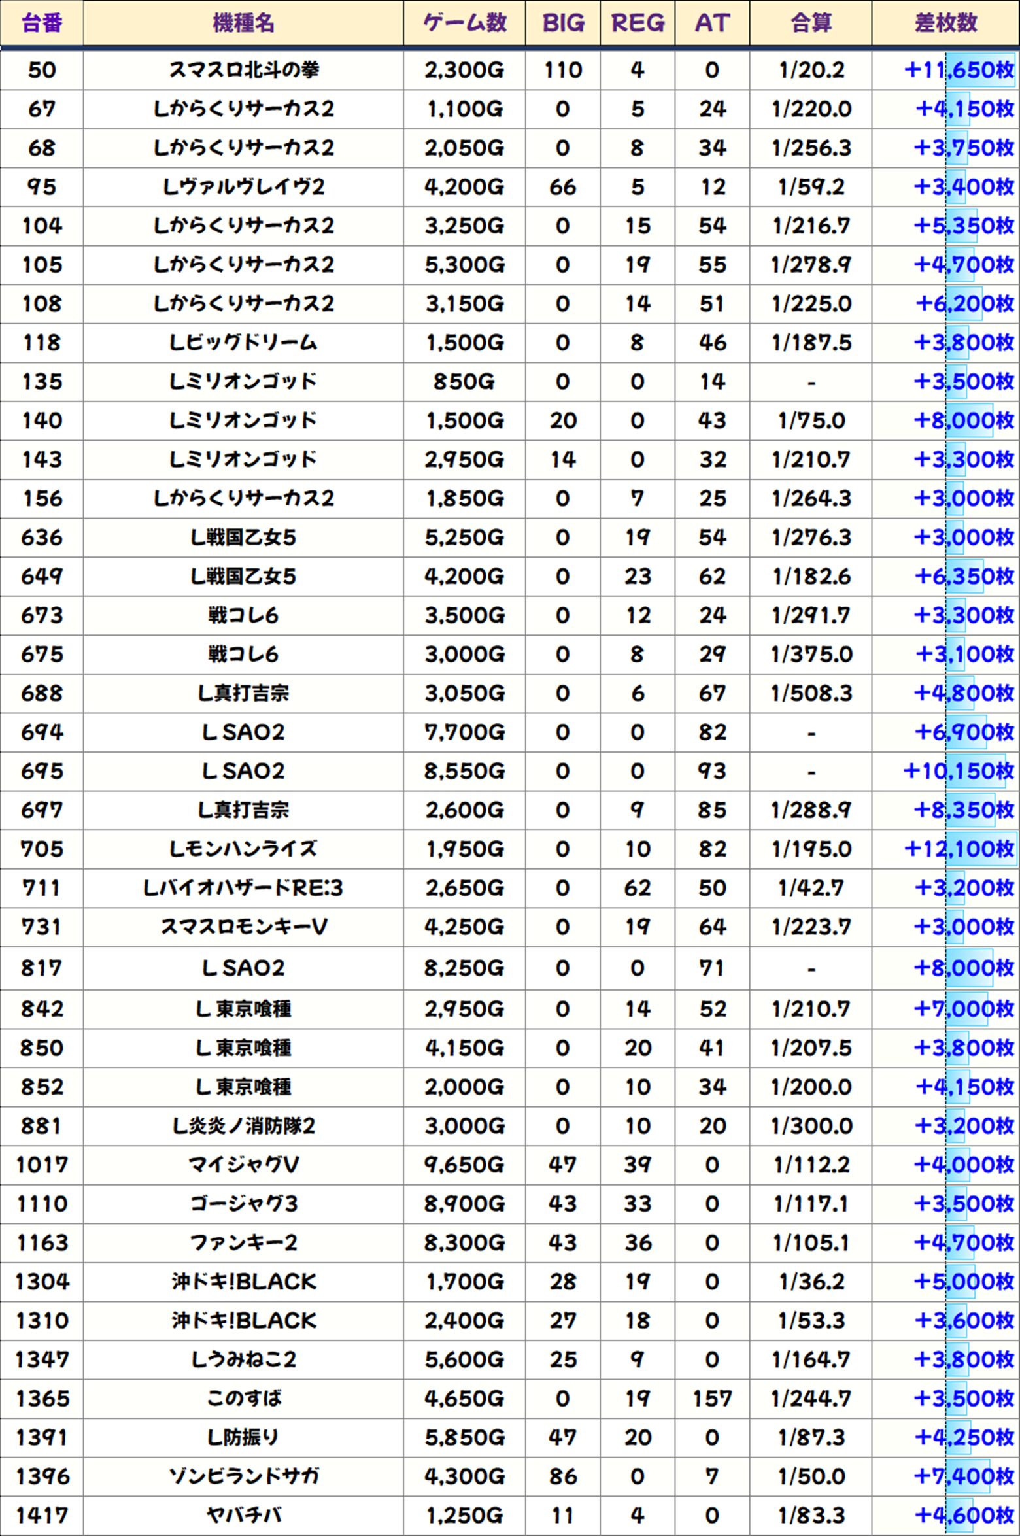
Task: Click このすば machine name
Action: [243, 1398]
